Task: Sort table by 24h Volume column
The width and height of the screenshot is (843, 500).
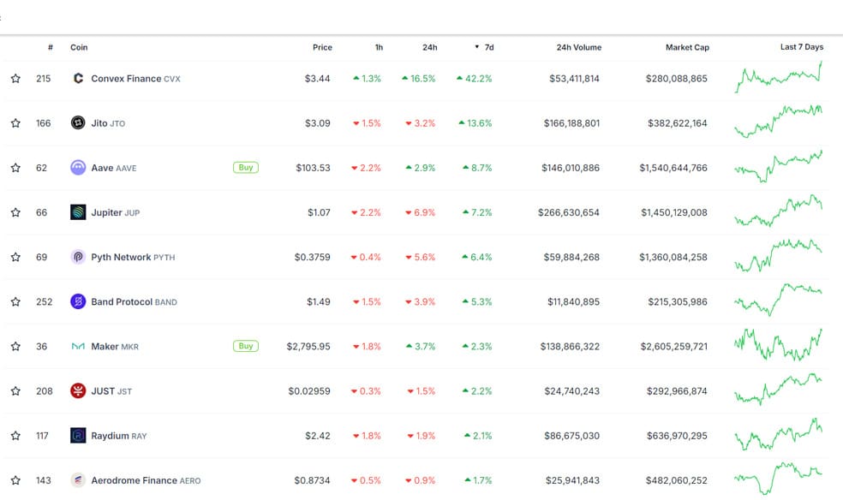Action: [x=579, y=47]
